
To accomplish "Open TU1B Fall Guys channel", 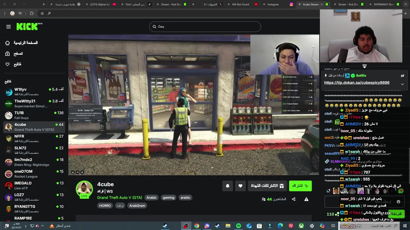I will coord(34,115).
